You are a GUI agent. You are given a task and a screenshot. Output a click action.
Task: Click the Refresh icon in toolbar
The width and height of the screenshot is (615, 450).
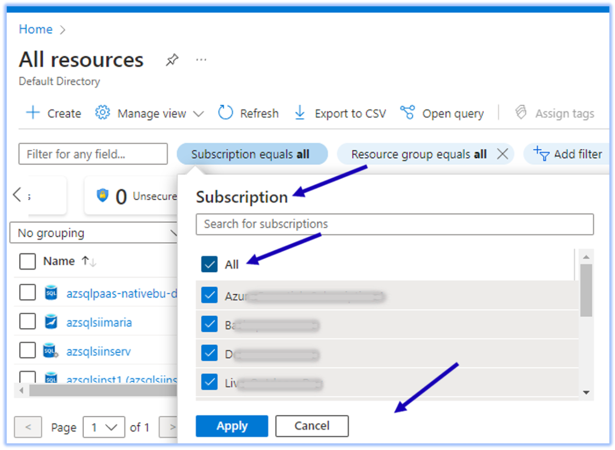pyautogui.click(x=225, y=113)
